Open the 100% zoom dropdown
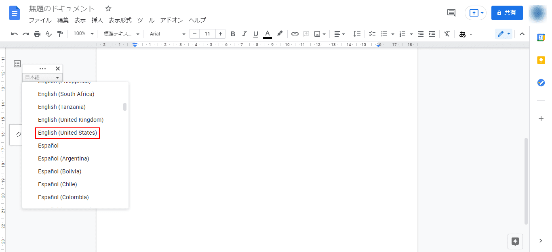The image size is (552, 252). [x=84, y=34]
